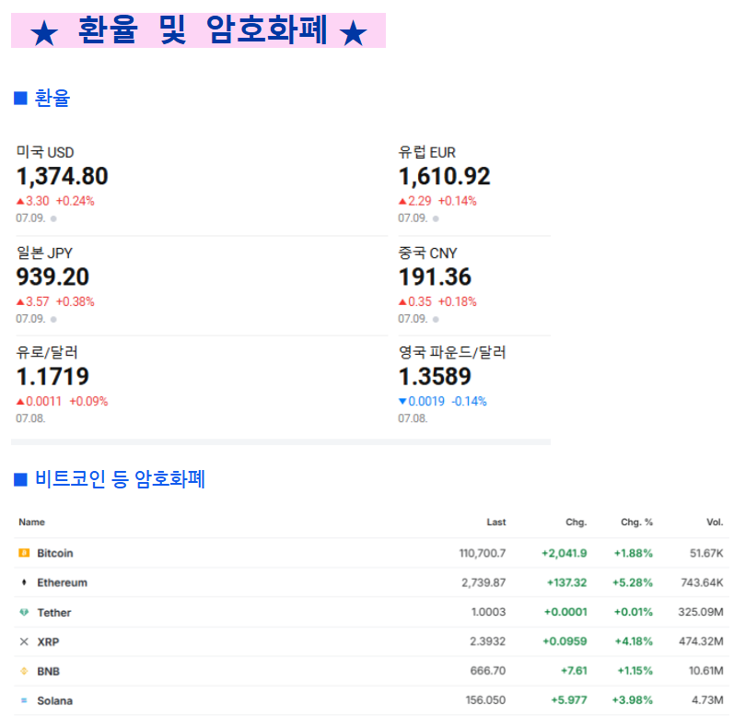This screenshot has width=734, height=717.
Task: Select XRP percent change +4.18%
Action: (x=634, y=641)
